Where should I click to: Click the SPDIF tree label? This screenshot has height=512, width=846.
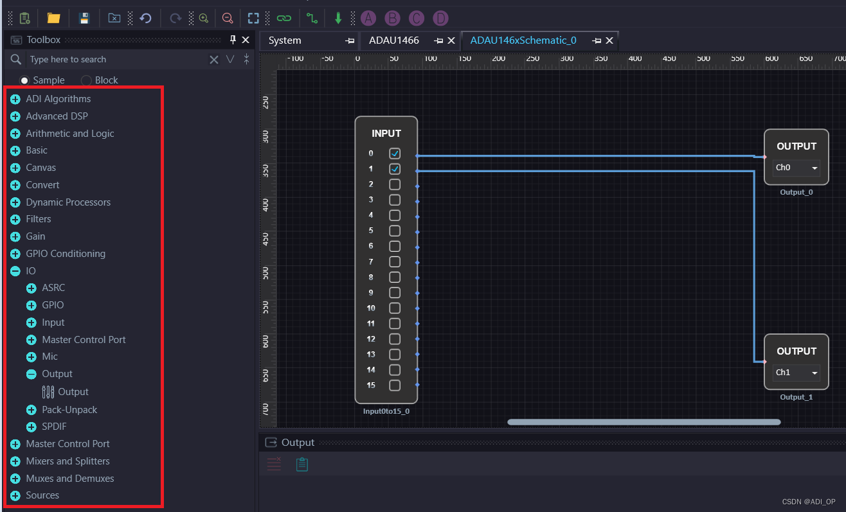pyautogui.click(x=55, y=427)
